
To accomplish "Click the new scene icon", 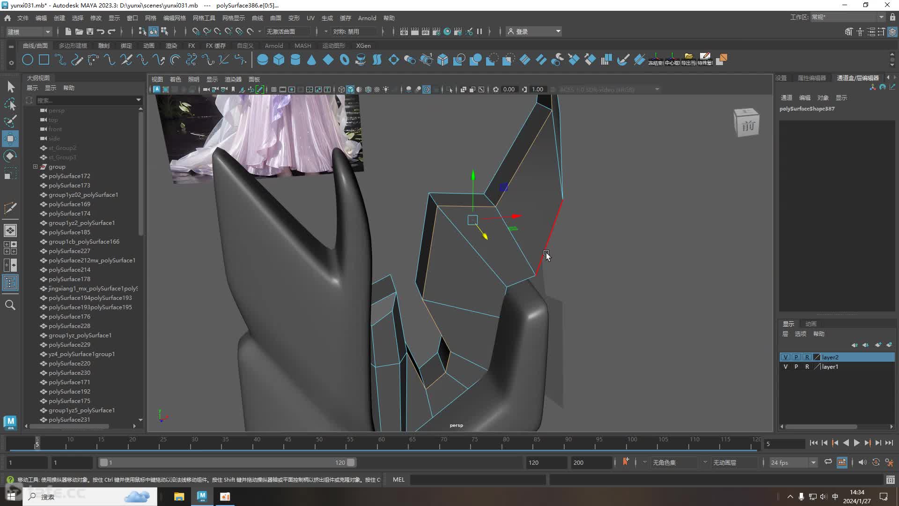I will 68,31.
